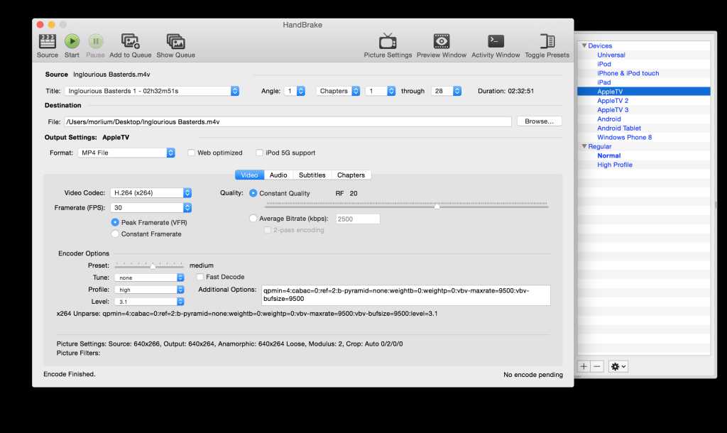
Task: Select Peak Framerate (VFR) option
Action: (115, 222)
